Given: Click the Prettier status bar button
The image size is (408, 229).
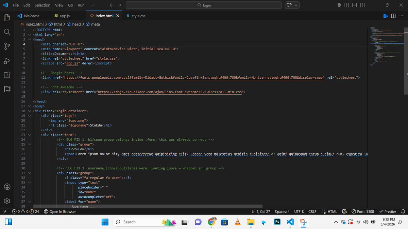Looking at the screenshot, I should coord(387,212).
